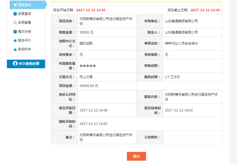Click the star icon beside 咨询投诉
The image size is (237, 164).
(15, 50)
